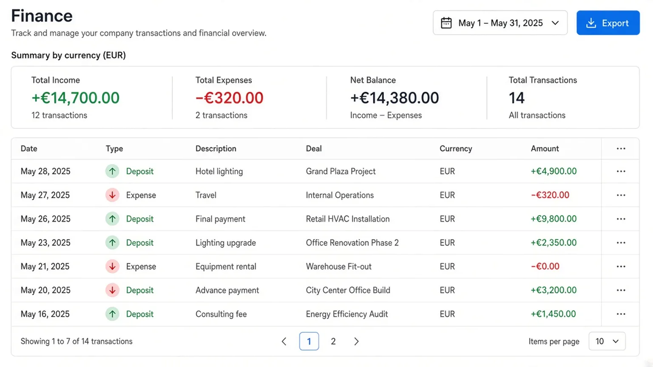Viewport: 653px width, 367px height.
Task: Click the Office Renovation Phase 2 deal
Action: pyautogui.click(x=352, y=243)
